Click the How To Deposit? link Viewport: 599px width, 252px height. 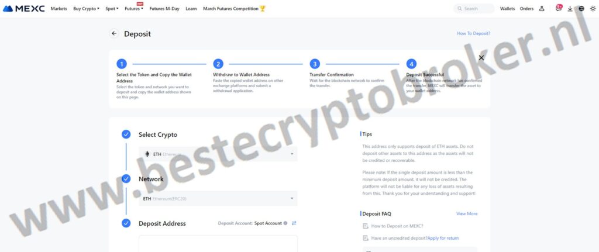473,33
